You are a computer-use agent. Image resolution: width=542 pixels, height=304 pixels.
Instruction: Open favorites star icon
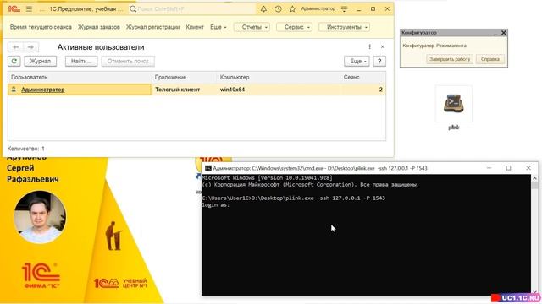pyautogui.click(x=292, y=9)
